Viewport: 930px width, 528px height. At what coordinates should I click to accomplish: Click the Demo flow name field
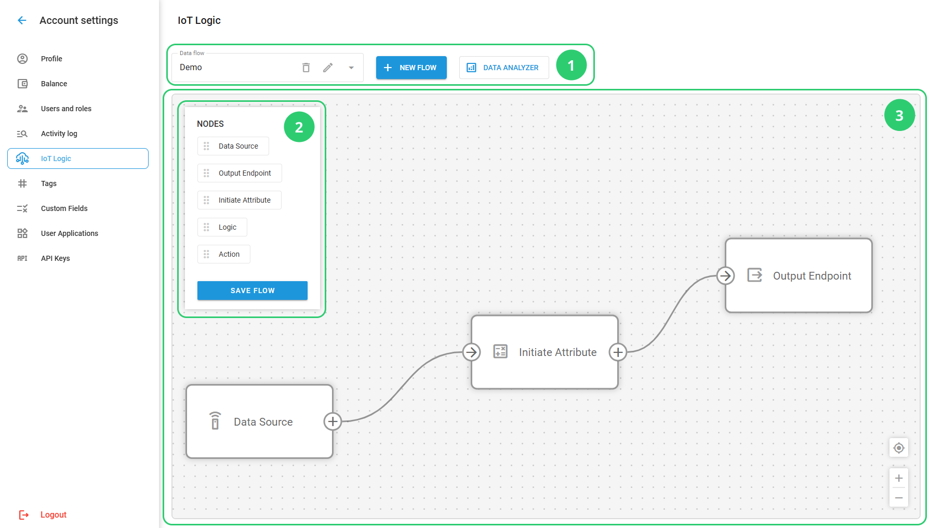pyautogui.click(x=234, y=67)
